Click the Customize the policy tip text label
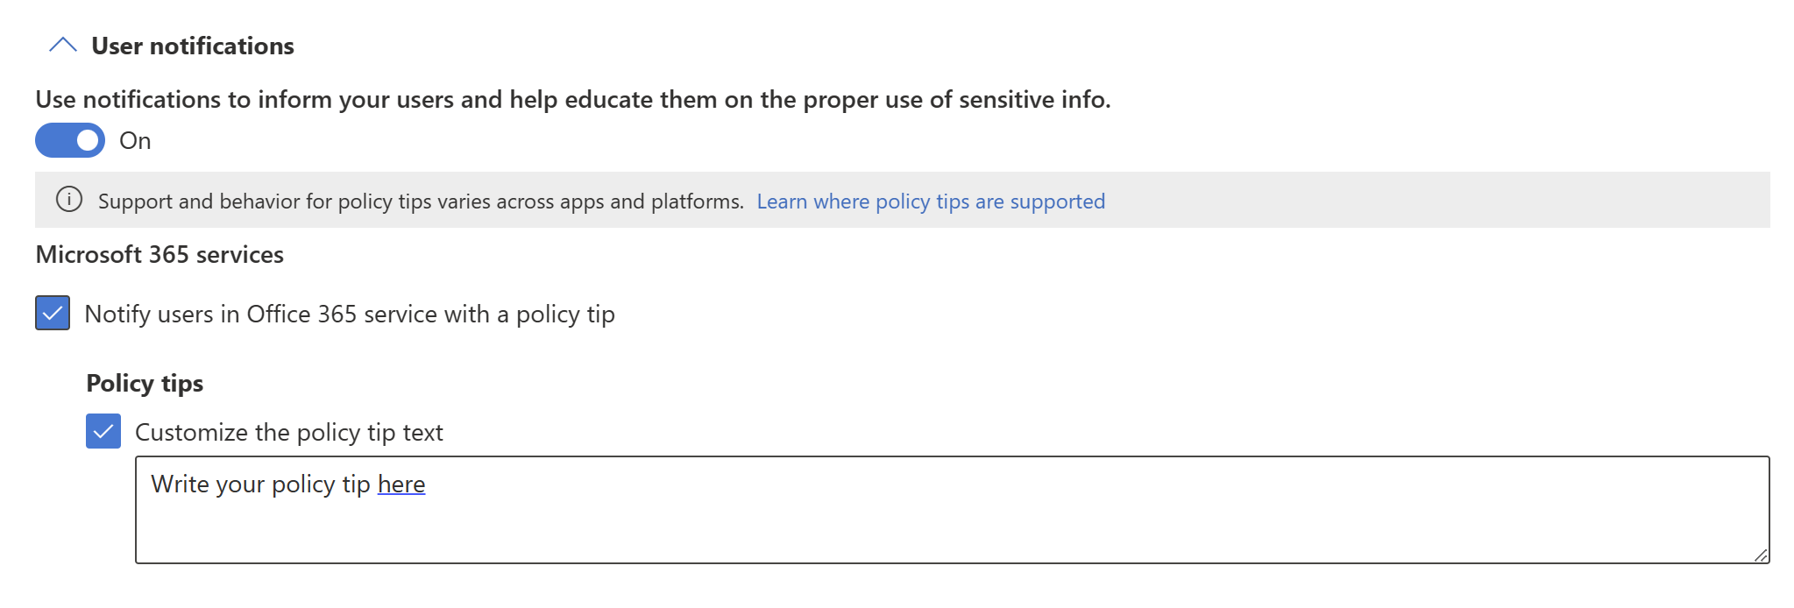Viewport: 1794px width, 608px height. coord(289,432)
